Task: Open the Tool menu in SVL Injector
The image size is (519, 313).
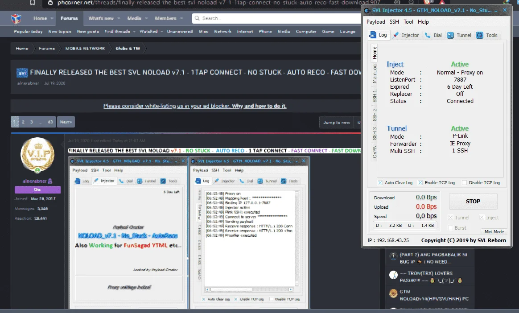Action: pyautogui.click(x=408, y=22)
